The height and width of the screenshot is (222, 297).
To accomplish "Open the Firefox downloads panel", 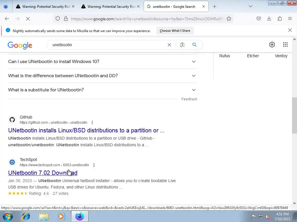I will click(x=269, y=18).
